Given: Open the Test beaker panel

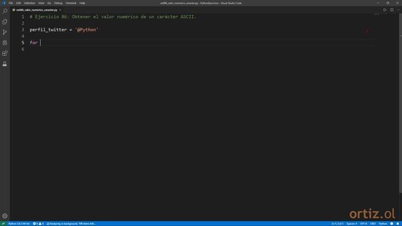Looking at the screenshot, I should [4, 64].
